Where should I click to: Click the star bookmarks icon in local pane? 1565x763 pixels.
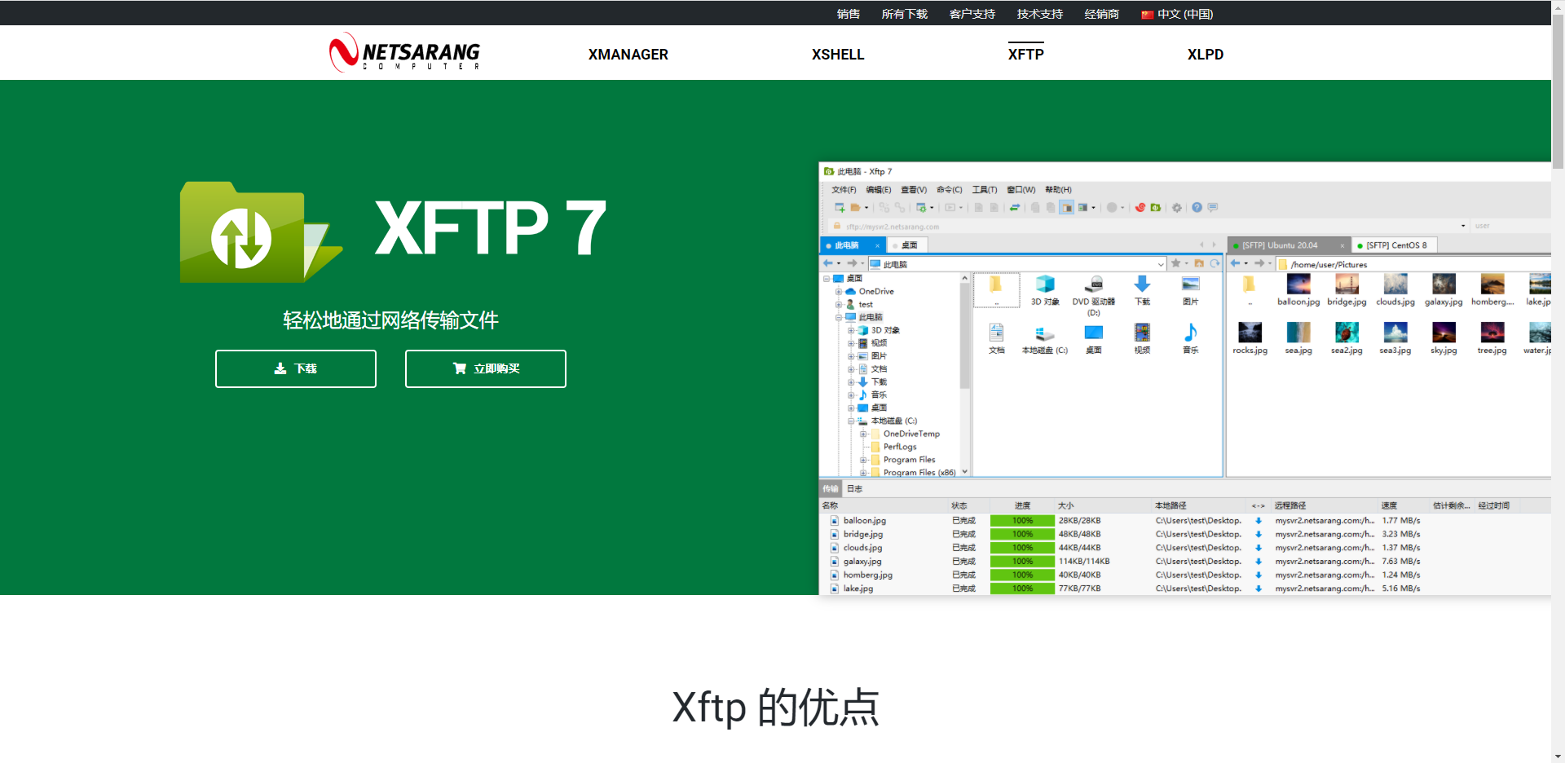1175,263
